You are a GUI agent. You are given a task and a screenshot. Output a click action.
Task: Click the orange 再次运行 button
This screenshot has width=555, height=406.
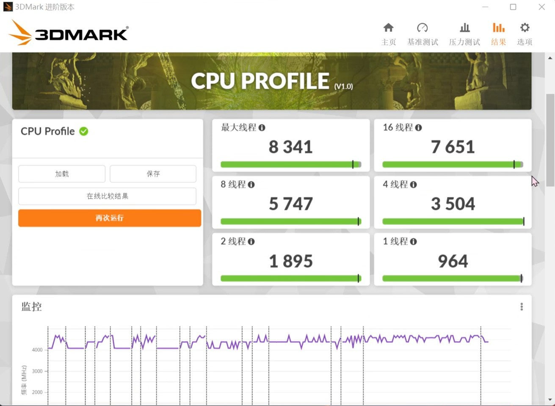tap(110, 218)
